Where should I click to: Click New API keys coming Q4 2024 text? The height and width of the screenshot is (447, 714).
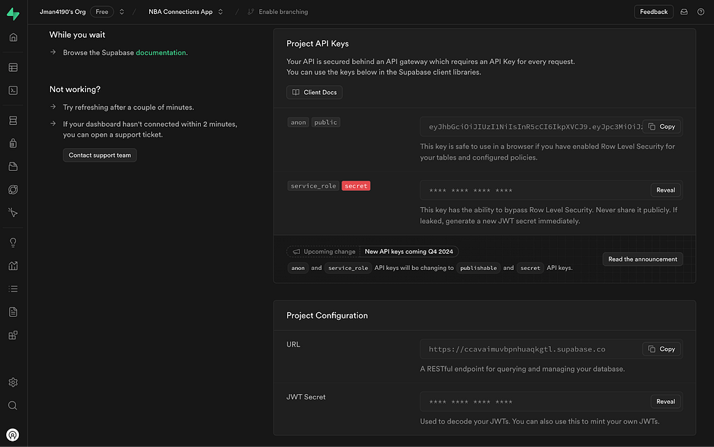tap(409, 252)
